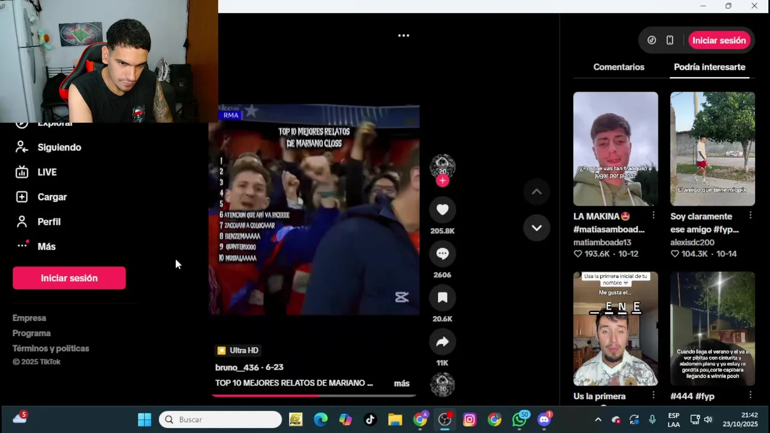Click the compass-style icon beside the phone icon

tap(651, 40)
